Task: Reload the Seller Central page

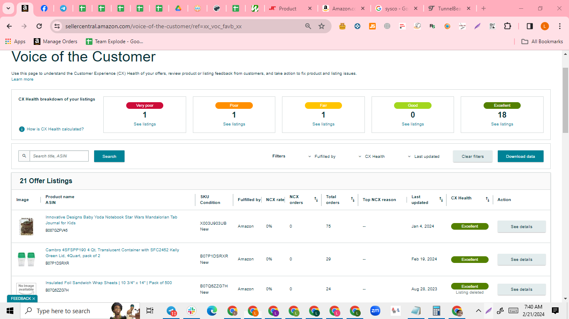Action: click(39, 26)
